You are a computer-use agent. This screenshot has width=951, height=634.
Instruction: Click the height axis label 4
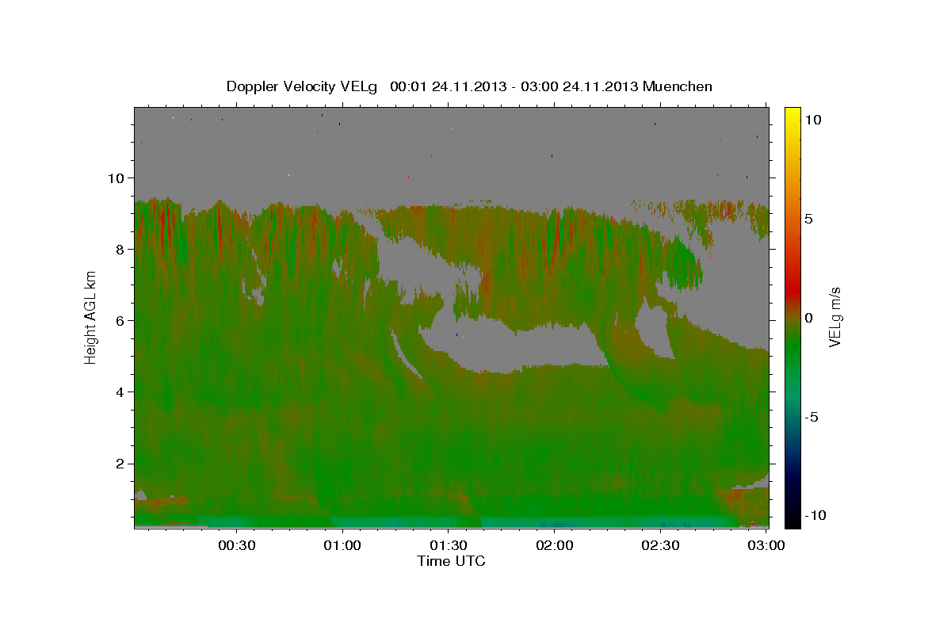point(120,391)
